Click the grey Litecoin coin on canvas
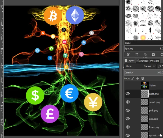Image resolution: width=163 pixels, height=138 pixels. coord(92,33)
